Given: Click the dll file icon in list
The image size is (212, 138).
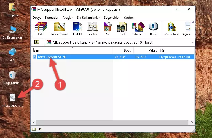Looking at the screenshot, I should point(35,57).
